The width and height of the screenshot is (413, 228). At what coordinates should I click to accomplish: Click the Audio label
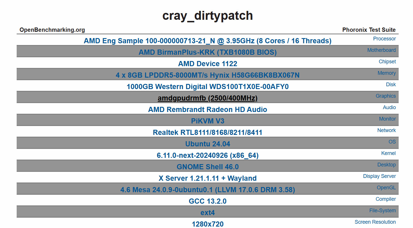click(389, 107)
